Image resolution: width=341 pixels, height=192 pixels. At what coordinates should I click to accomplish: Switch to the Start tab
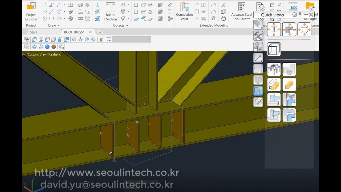point(34,32)
